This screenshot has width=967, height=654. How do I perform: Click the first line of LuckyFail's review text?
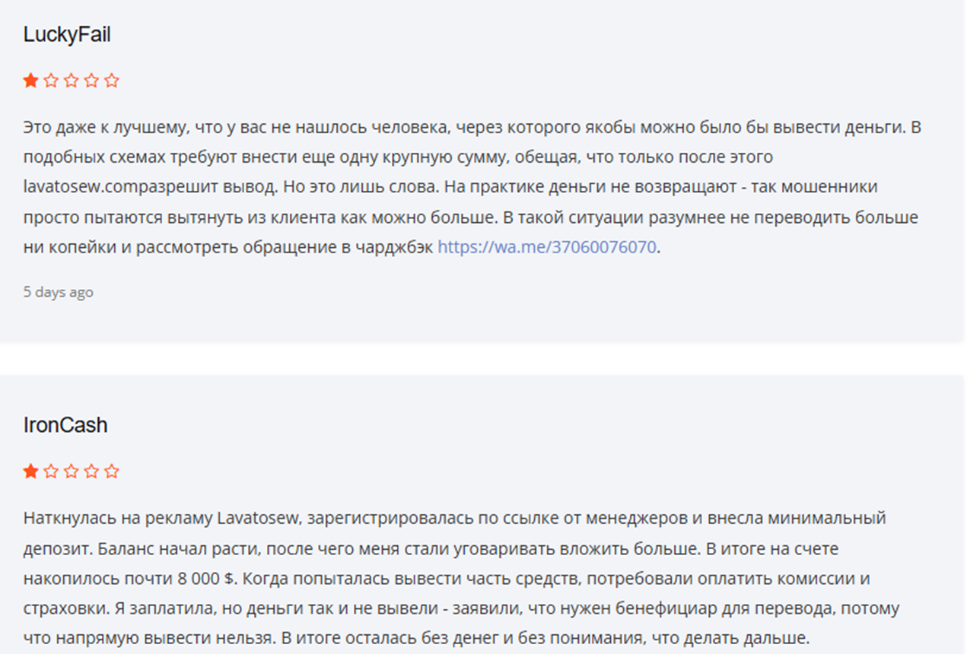tap(472, 127)
